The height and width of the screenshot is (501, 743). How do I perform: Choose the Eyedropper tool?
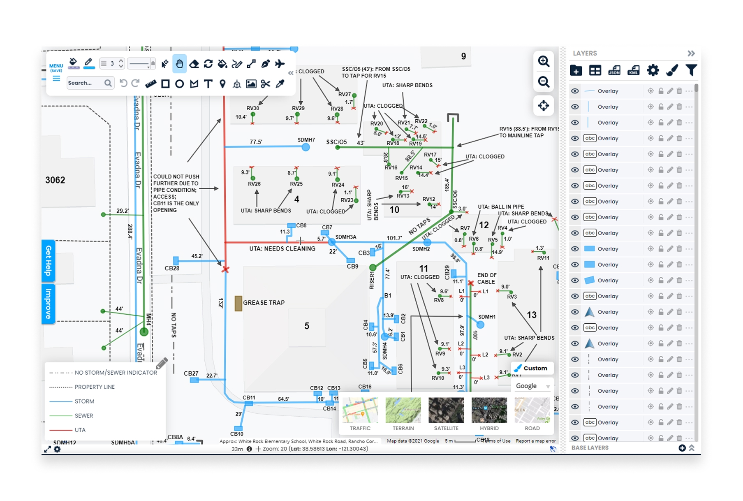tap(280, 83)
